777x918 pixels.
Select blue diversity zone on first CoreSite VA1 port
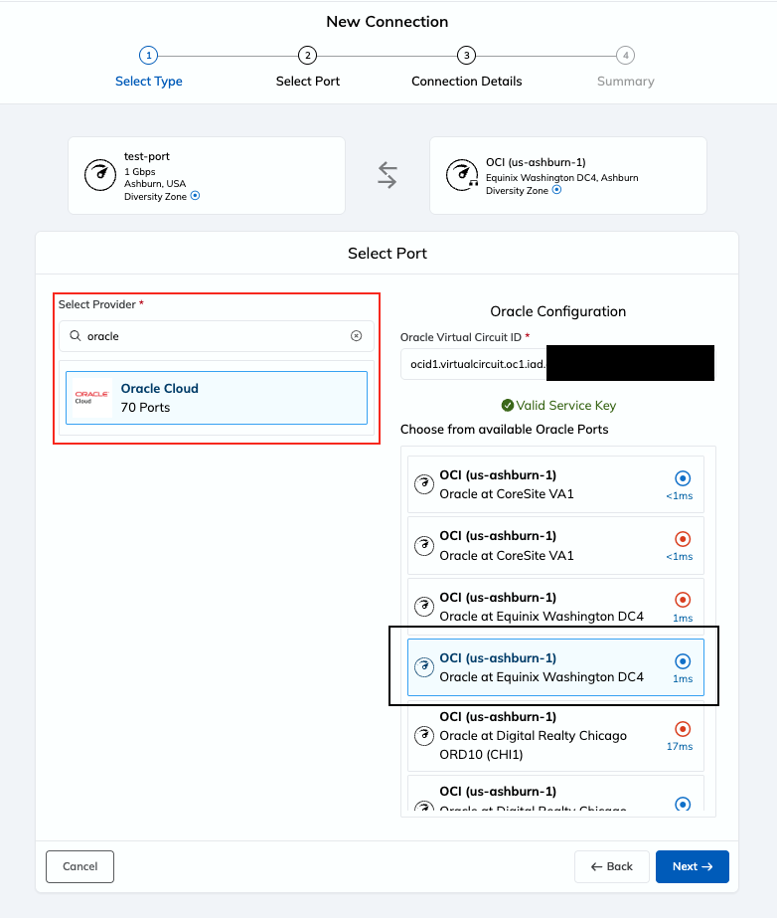point(683,478)
